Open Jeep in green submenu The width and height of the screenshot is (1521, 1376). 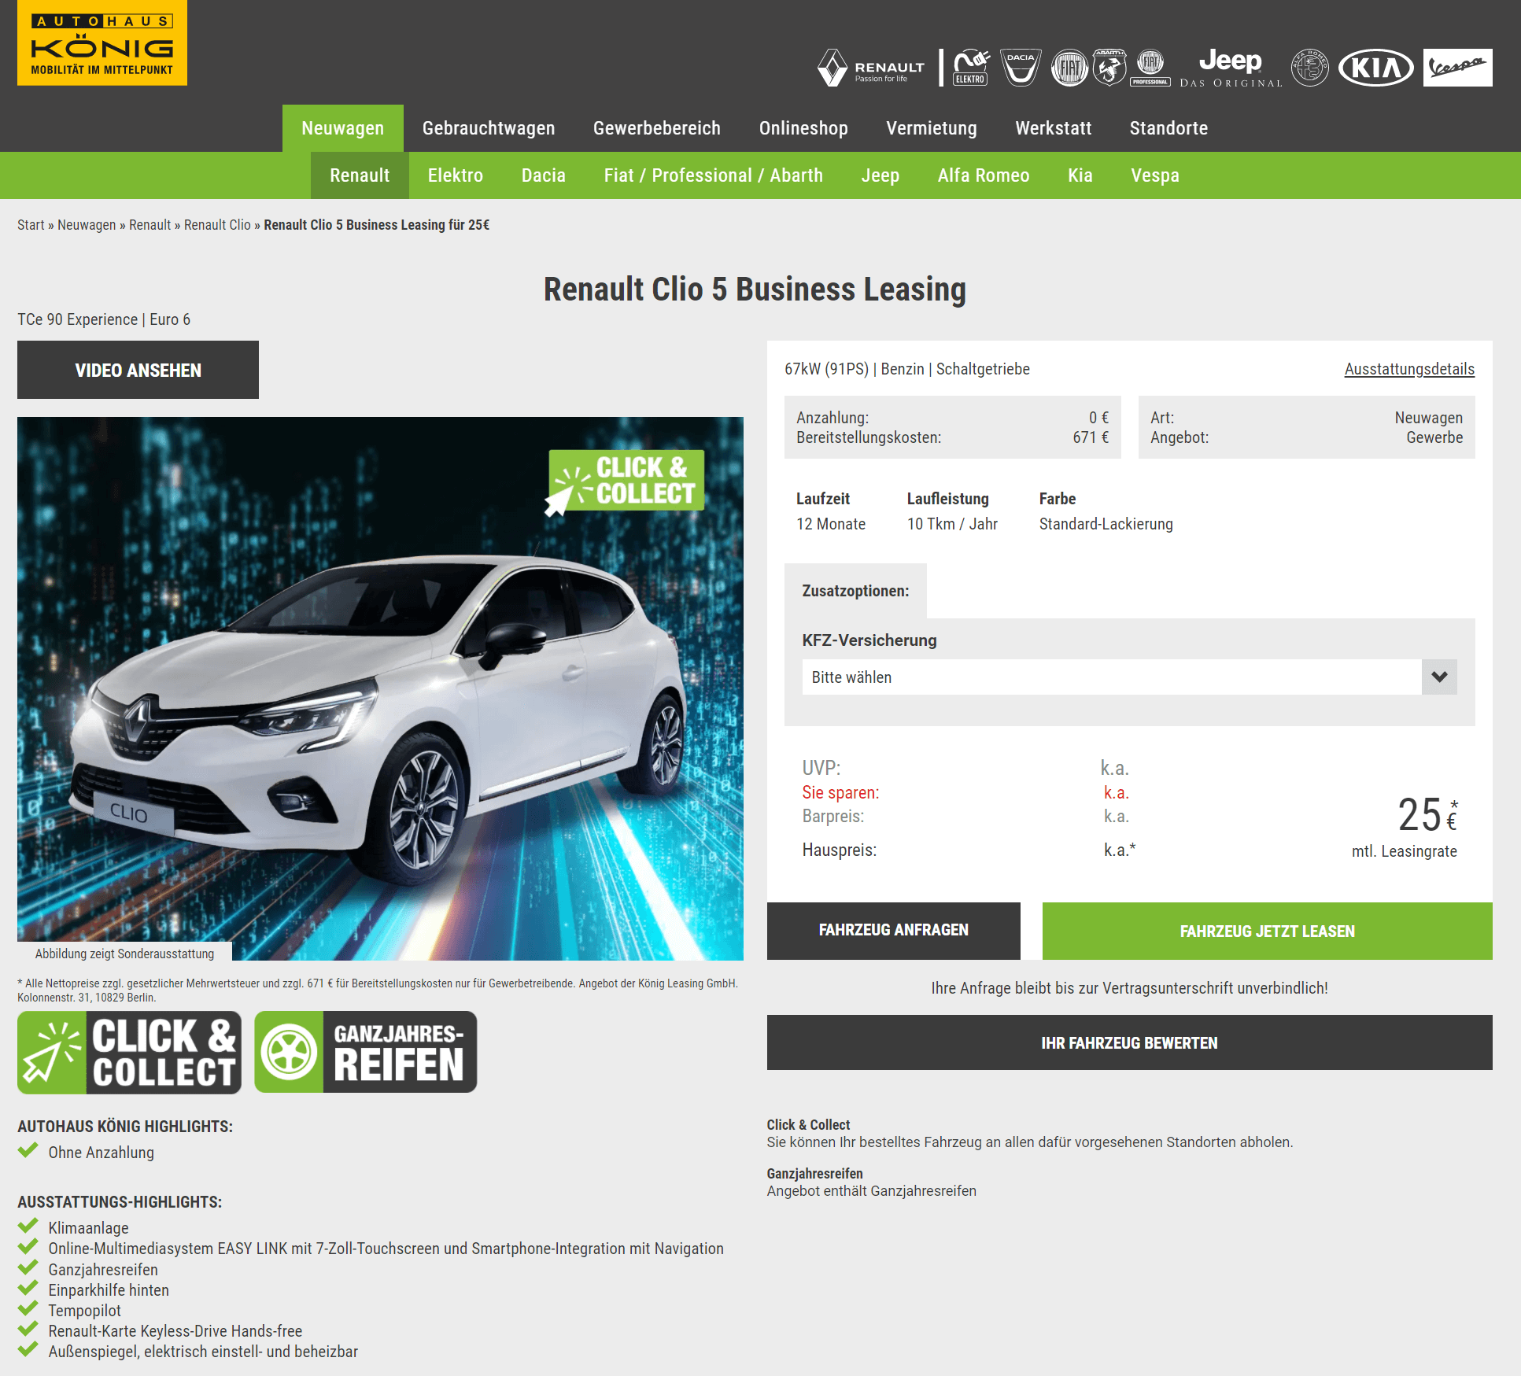880,175
